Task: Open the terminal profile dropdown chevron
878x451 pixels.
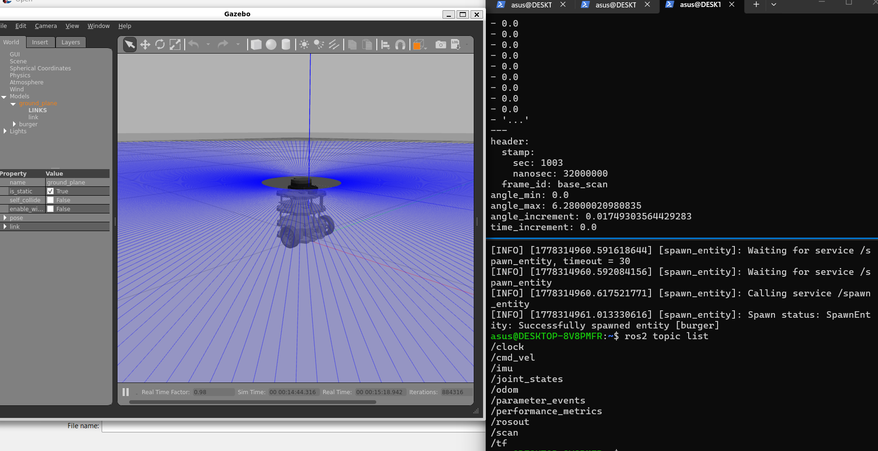Action: point(774,4)
